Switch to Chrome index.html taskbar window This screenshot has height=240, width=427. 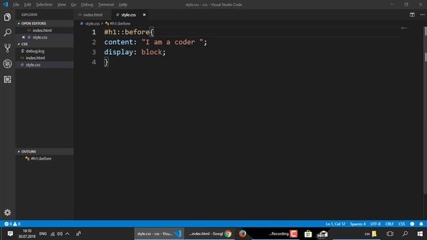pyautogui.click(x=210, y=234)
